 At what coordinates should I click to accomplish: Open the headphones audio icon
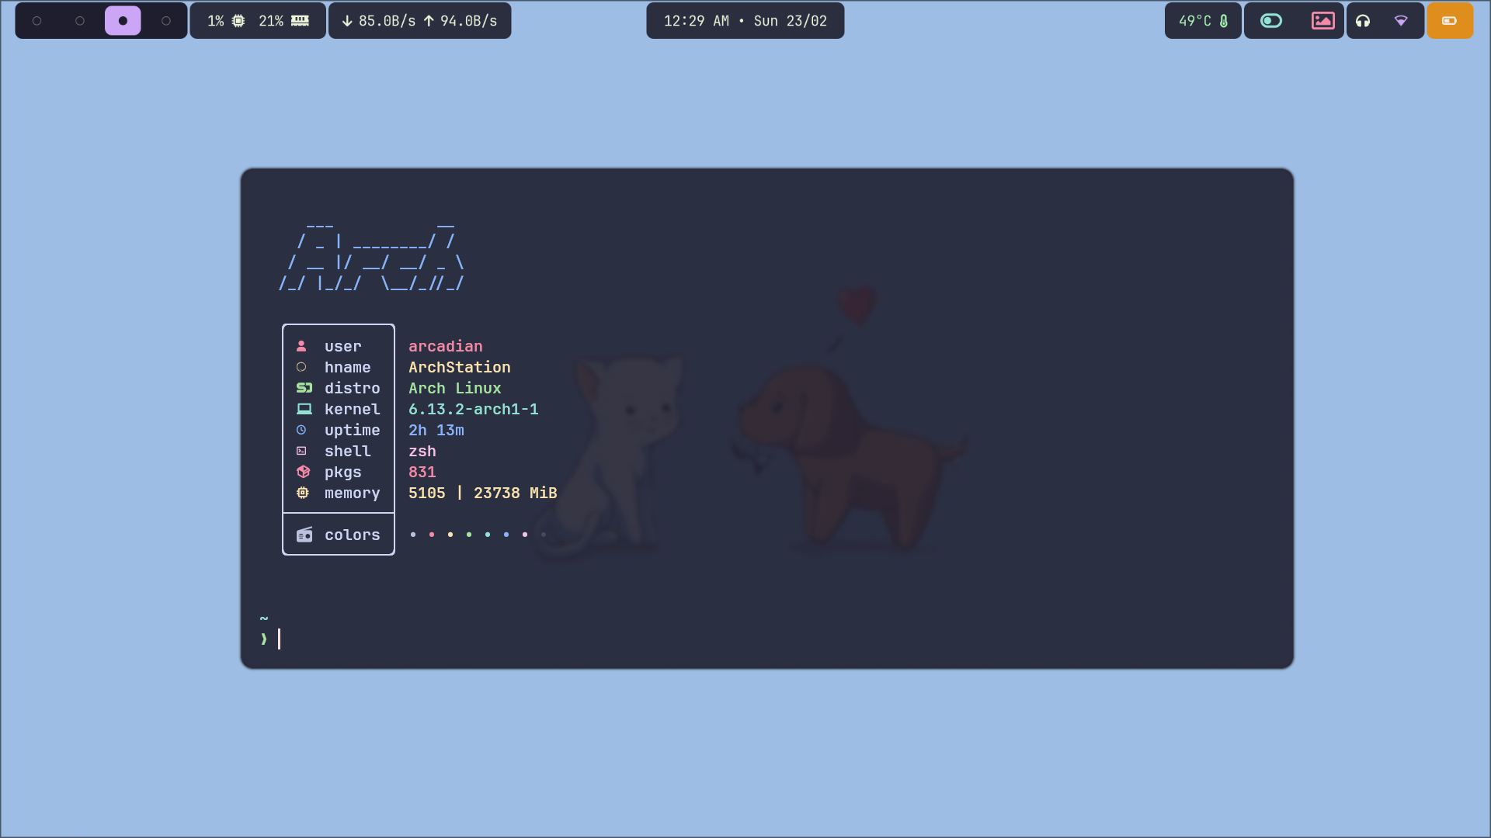[x=1363, y=21]
